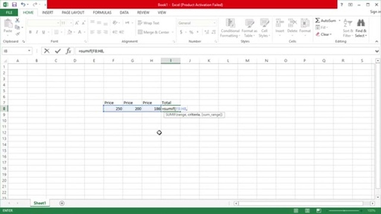Open Insert Function dialog via fx icon

(x=68, y=51)
